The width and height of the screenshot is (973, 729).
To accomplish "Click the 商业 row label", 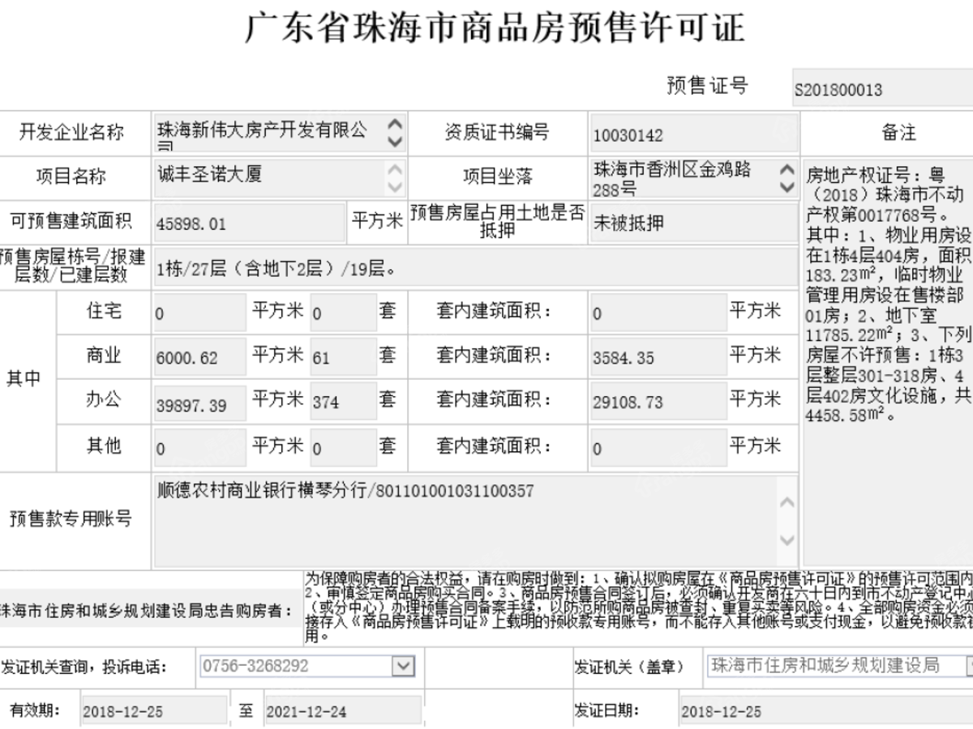I will point(104,356).
